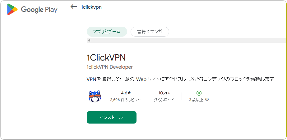Go back using the left arrow
287x140 pixels.
point(74,7)
